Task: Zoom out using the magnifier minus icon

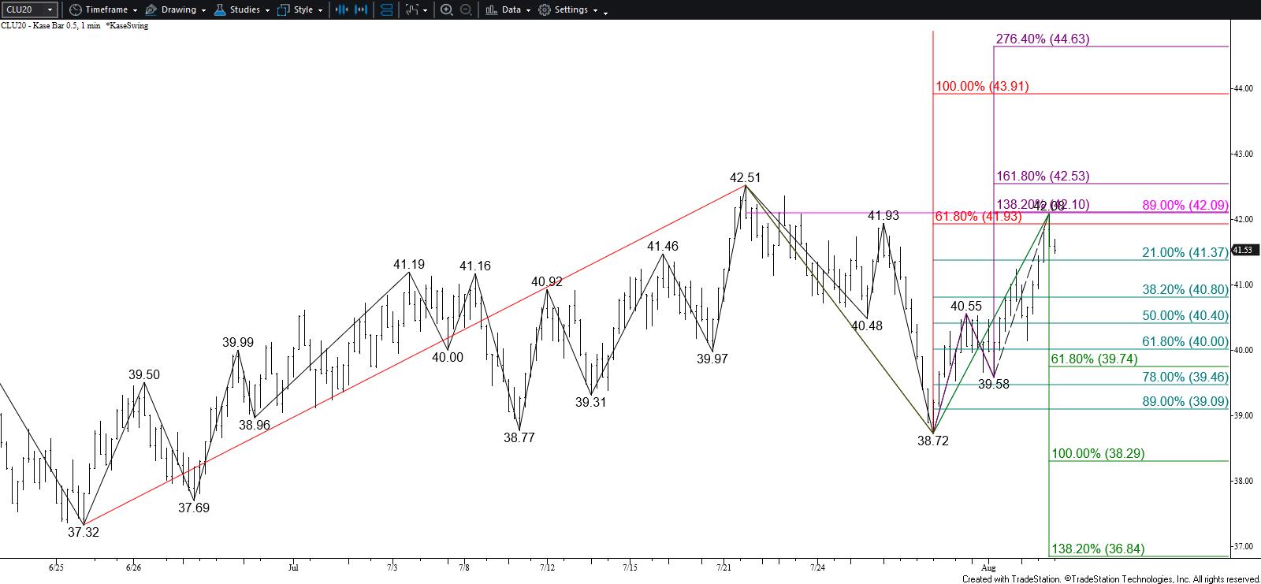Action: [x=466, y=9]
